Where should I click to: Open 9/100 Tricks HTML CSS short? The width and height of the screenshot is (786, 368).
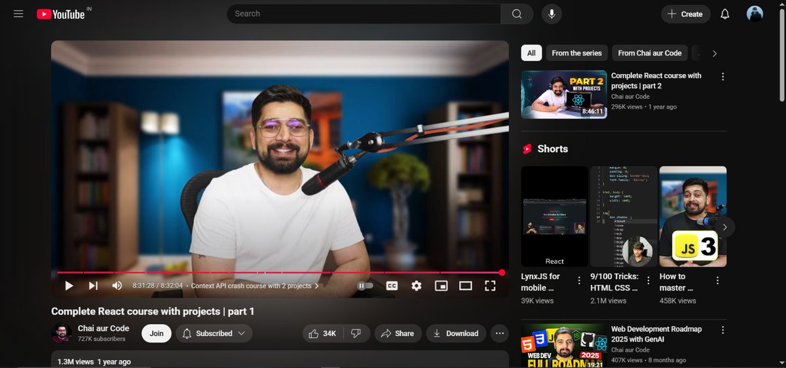pyautogui.click(x=624, y=216)
